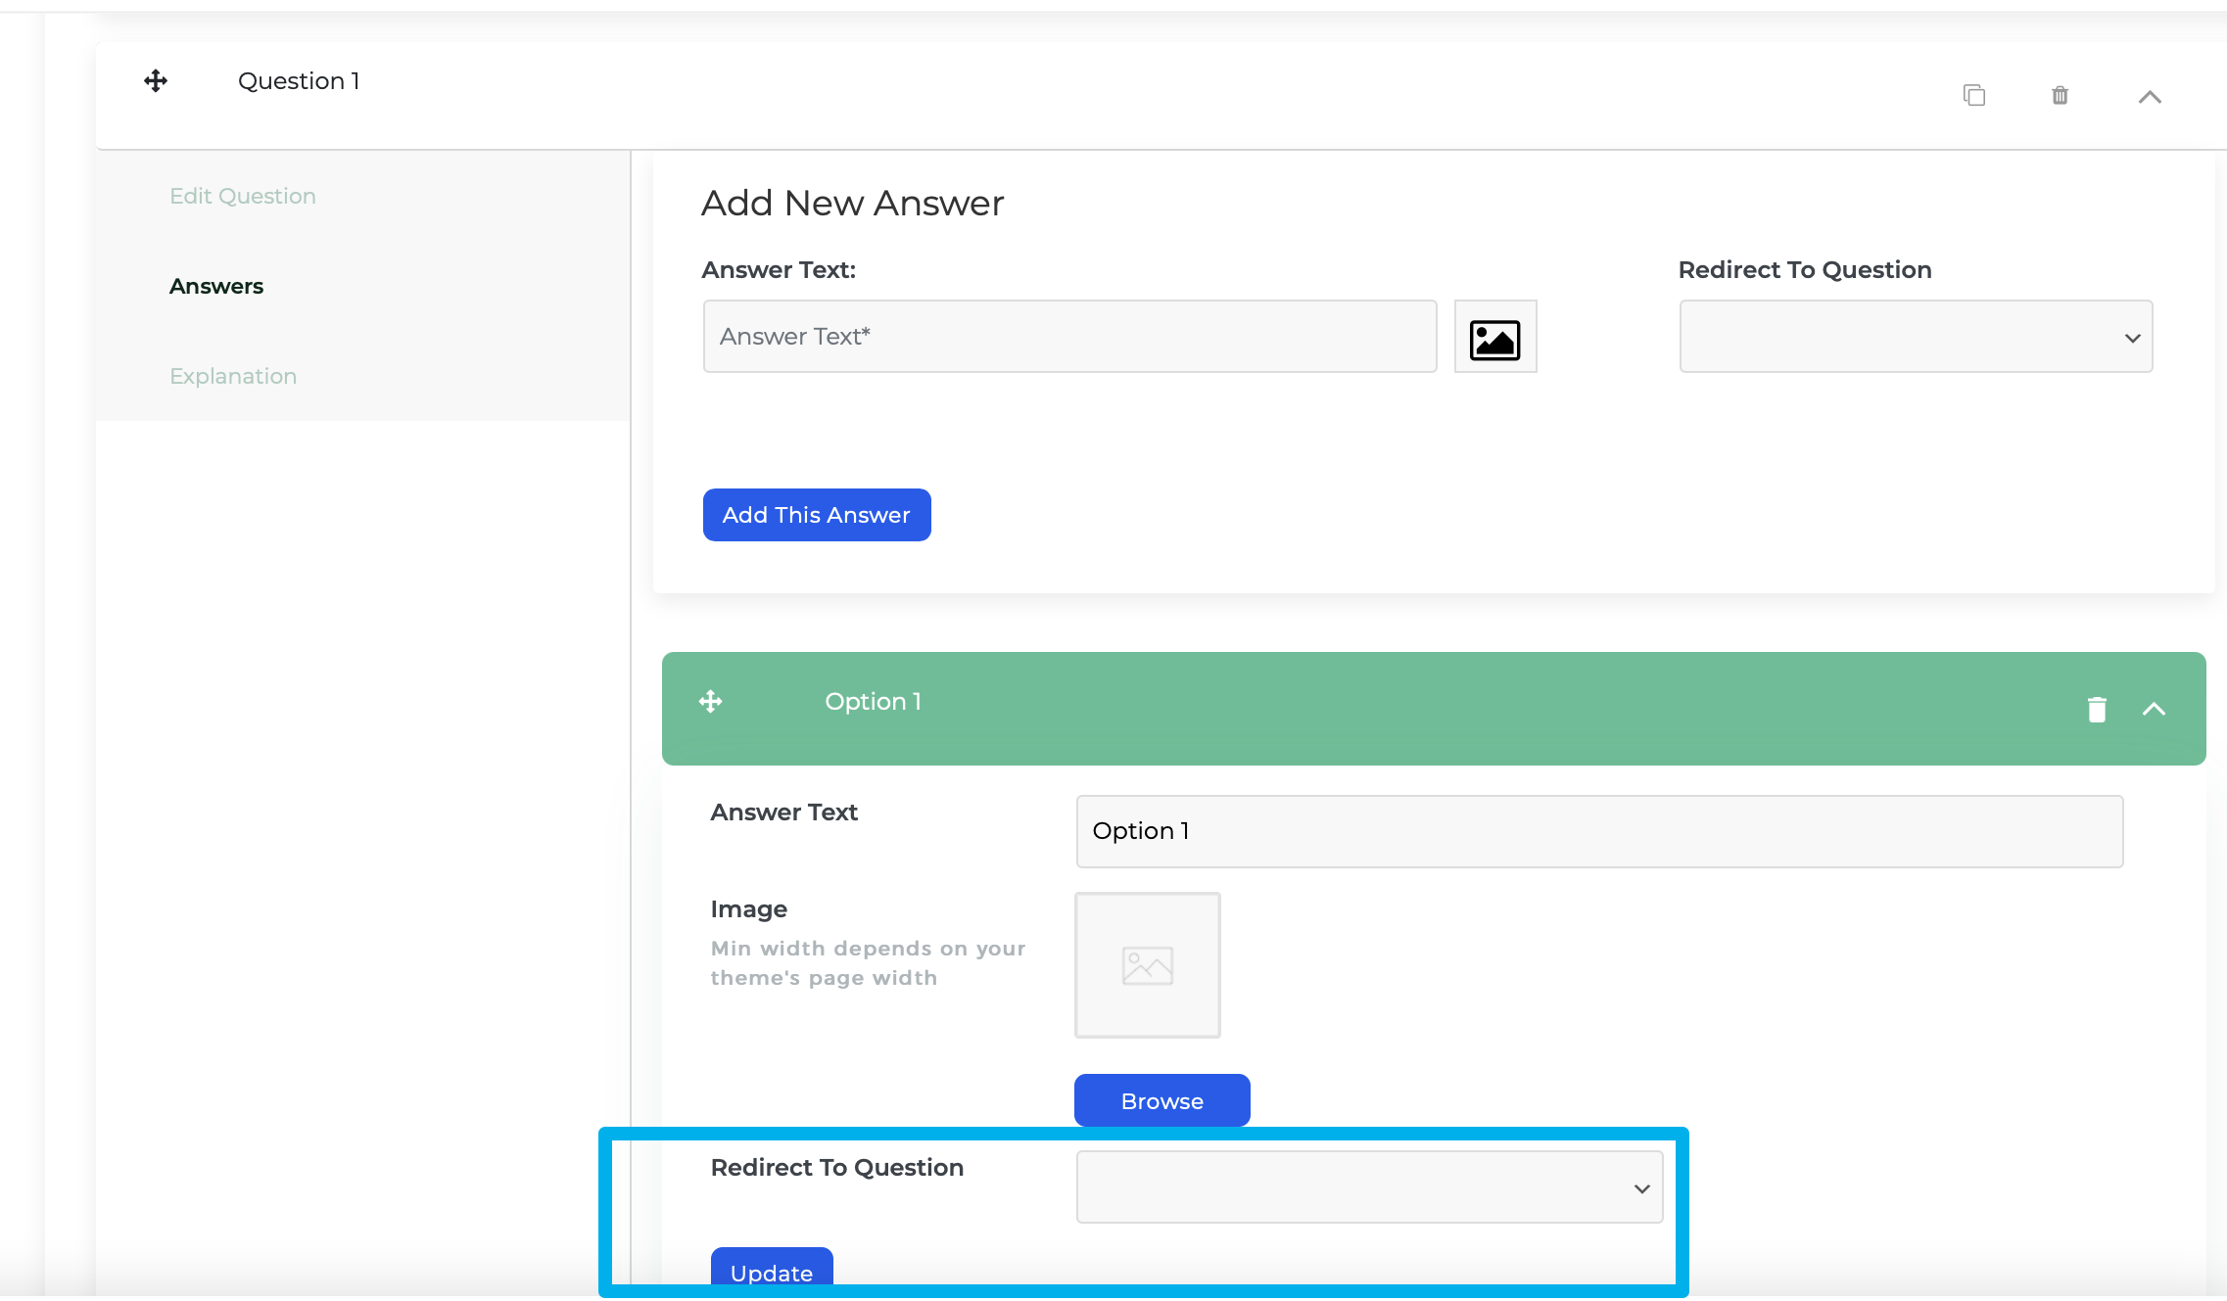Click inside the Answer Text field for a new answer

(x=1069, y=336)
